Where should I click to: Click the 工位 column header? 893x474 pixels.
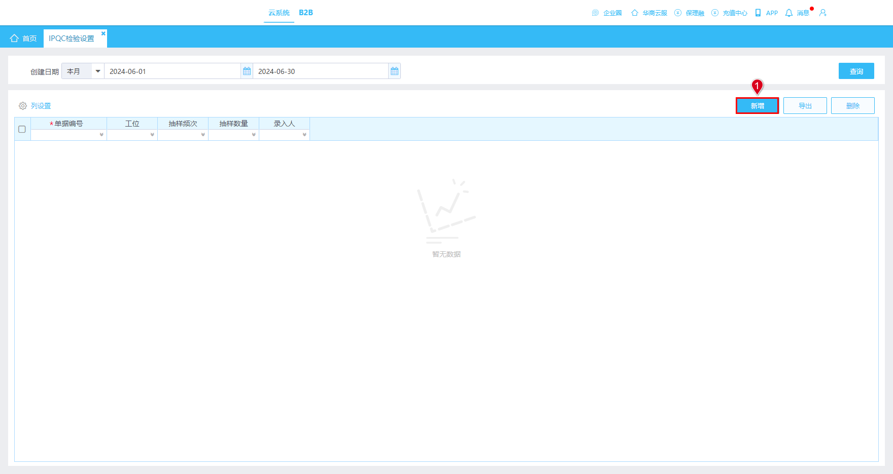point(132,124)
